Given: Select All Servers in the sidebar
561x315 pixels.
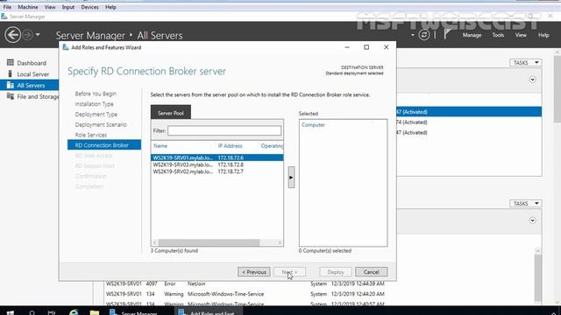Looking at the screenshot, I should 29,86.
